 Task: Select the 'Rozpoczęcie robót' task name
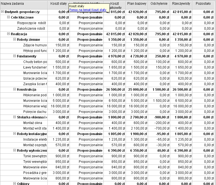31,23
